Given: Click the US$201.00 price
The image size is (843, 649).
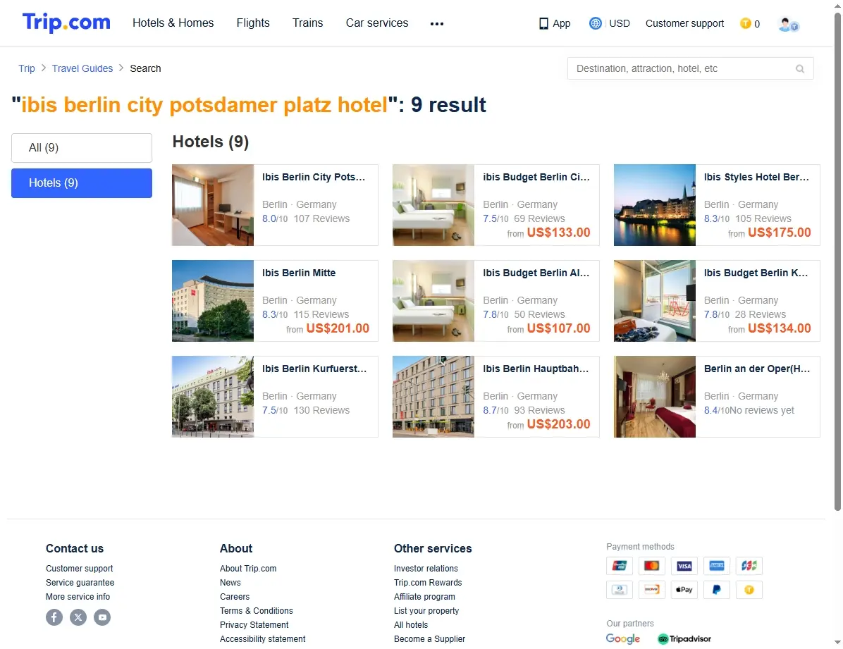Looking at the screenshot, I should click(x=338, y=328).
